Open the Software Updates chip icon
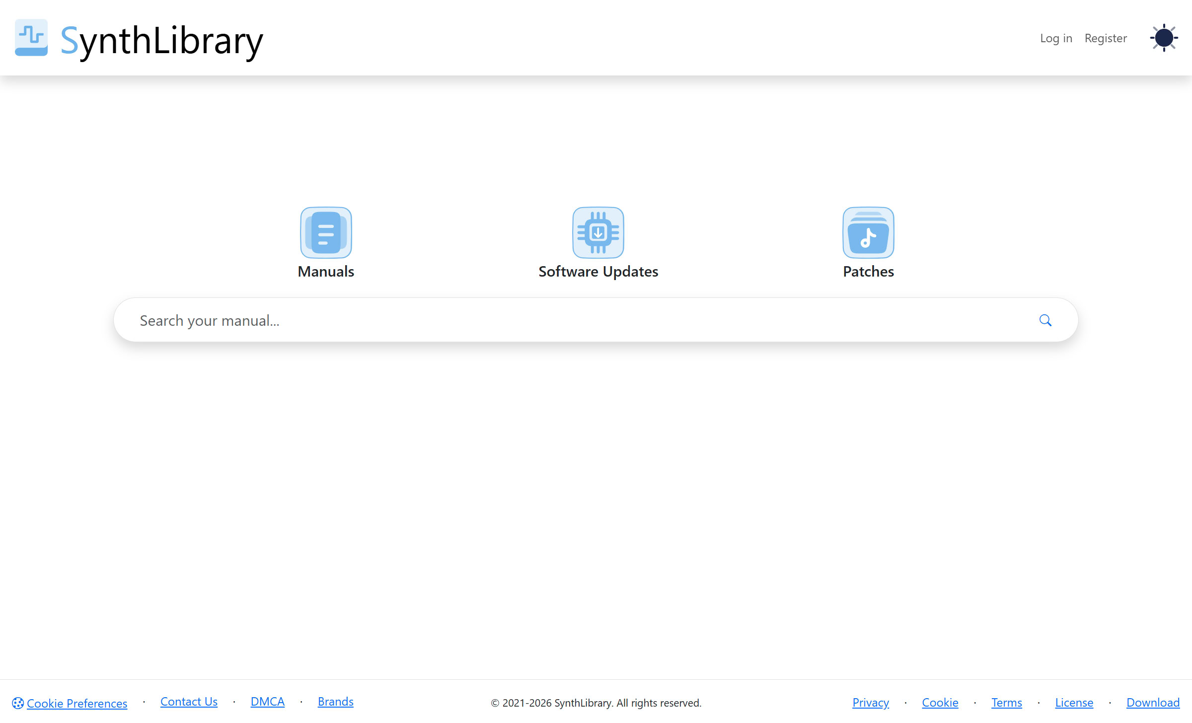 pyautogui.click(x=598, y=232)
